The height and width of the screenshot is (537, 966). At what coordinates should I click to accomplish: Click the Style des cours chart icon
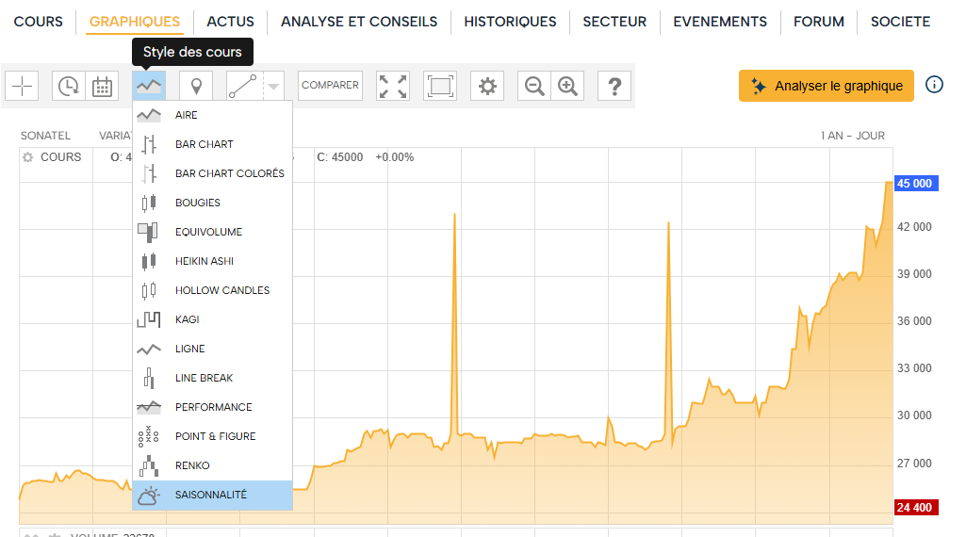click(x=149, y=86)
